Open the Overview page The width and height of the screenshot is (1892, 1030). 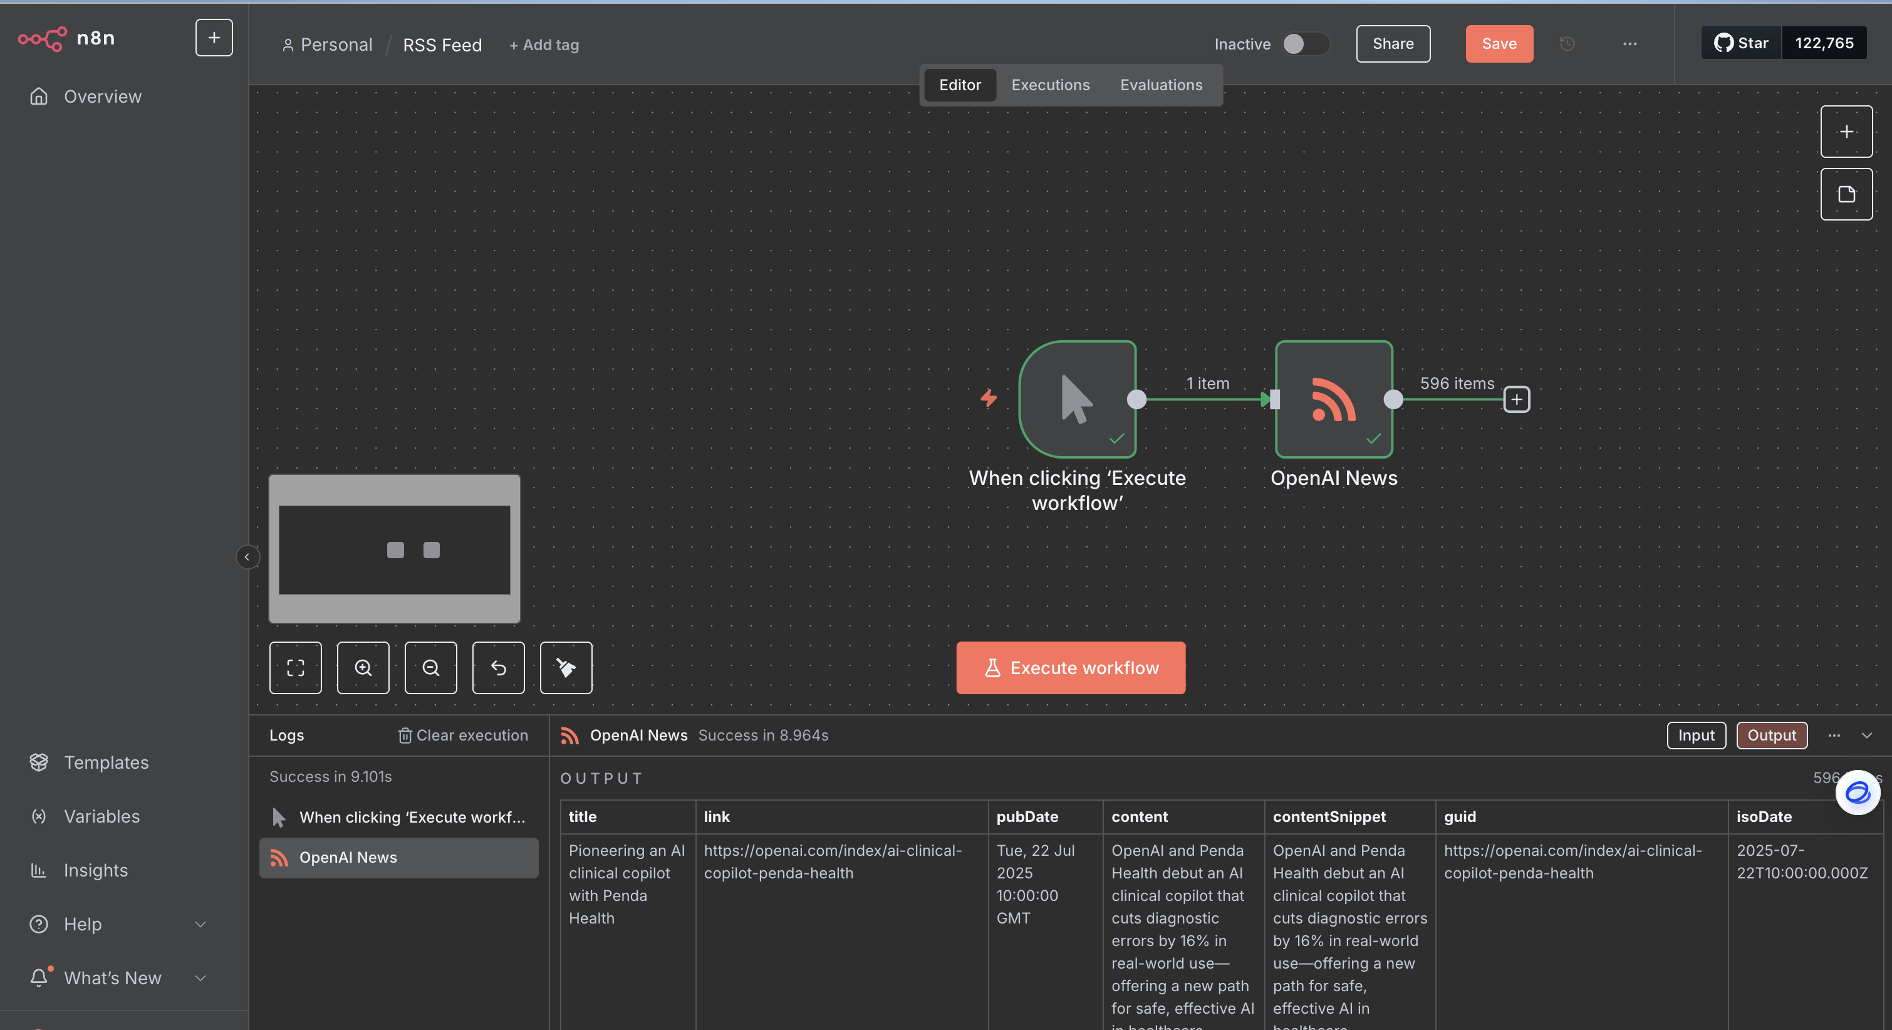coord(102,96)
